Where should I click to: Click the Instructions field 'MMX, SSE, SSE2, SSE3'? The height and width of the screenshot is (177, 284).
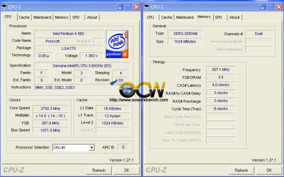(82, 87)
